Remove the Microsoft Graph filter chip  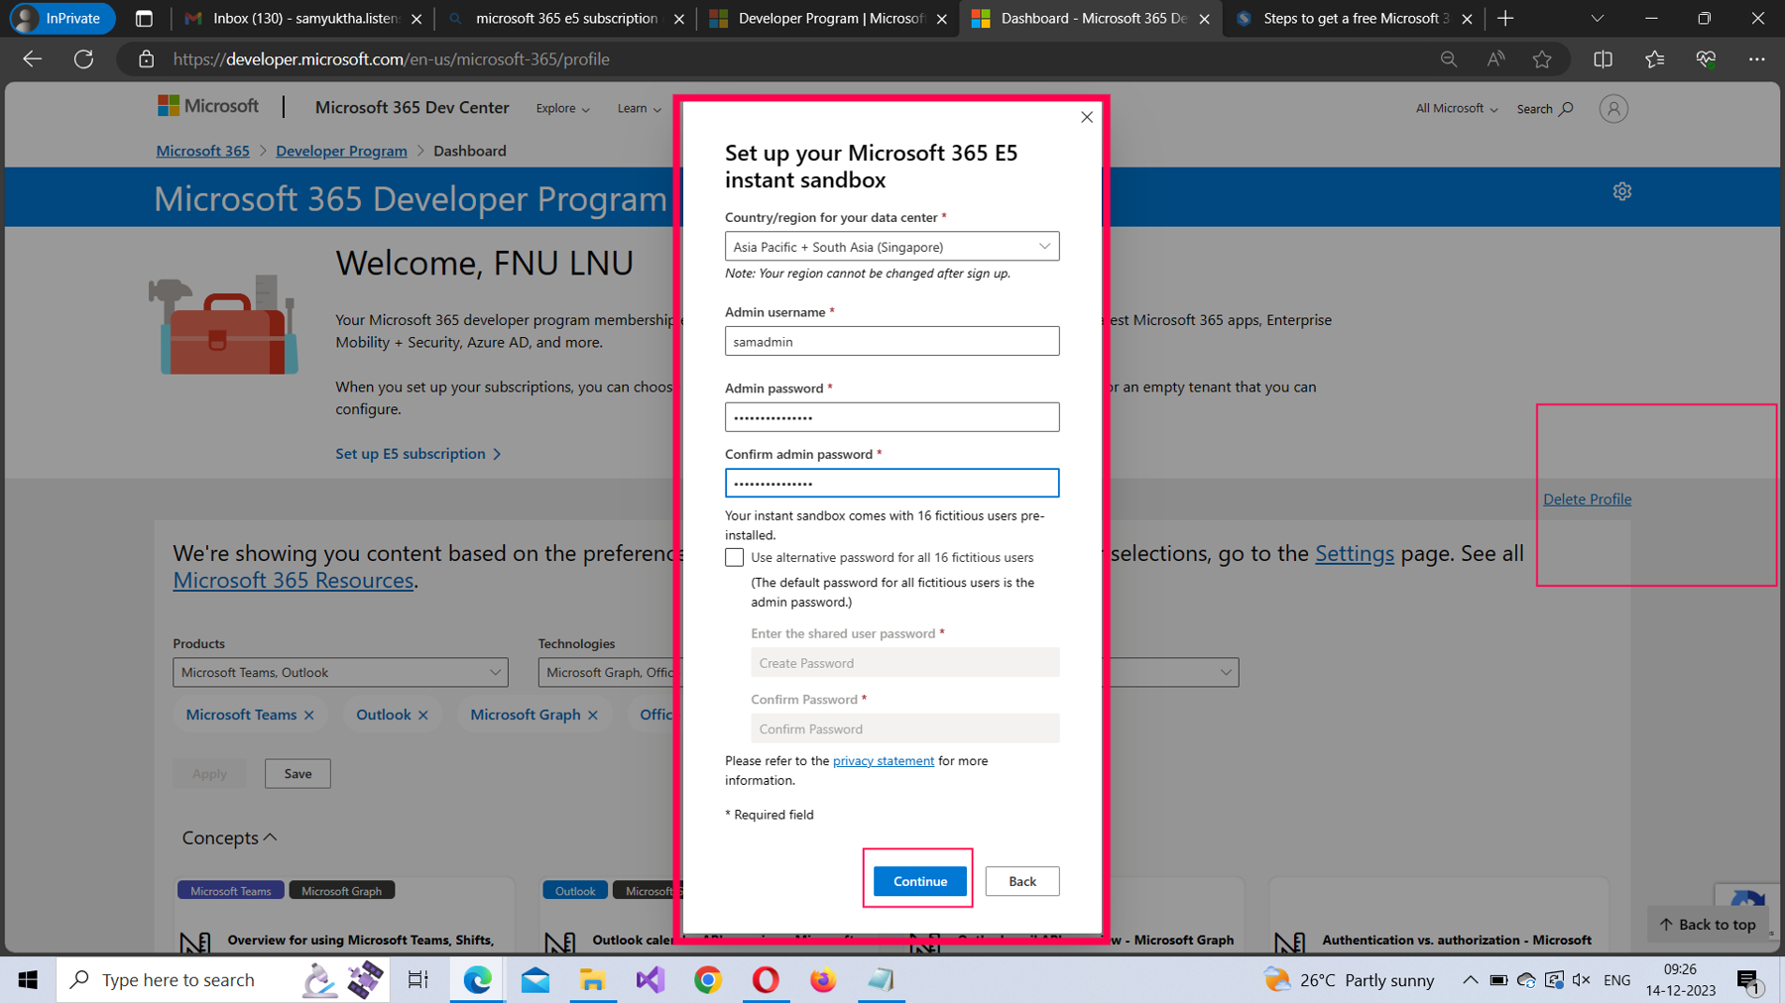(593, 715)
